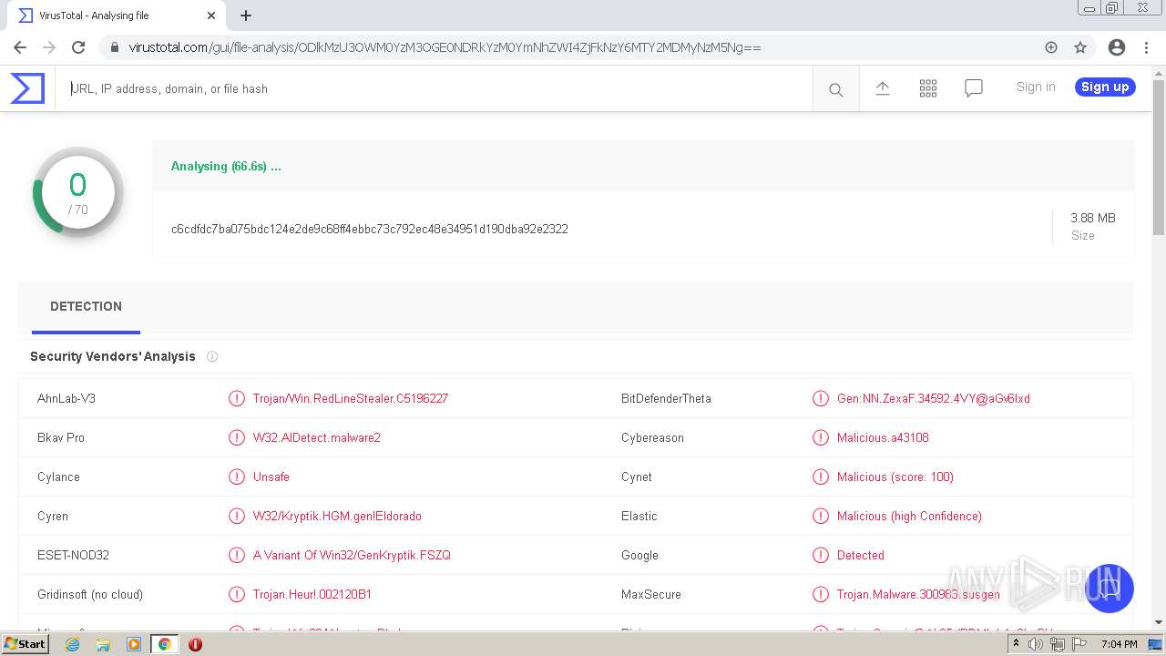Screen dimensions: 1166x656
Task: Click the search magnifier icon
Action: tap(835, 89)
